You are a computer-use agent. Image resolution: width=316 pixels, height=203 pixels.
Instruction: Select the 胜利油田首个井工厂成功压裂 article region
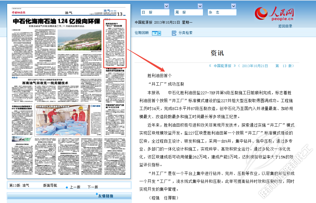(115, 43)
